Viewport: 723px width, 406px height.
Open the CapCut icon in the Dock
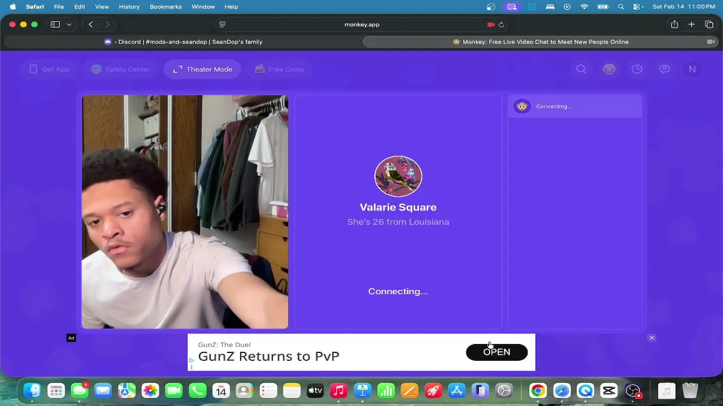coord(609,390)
